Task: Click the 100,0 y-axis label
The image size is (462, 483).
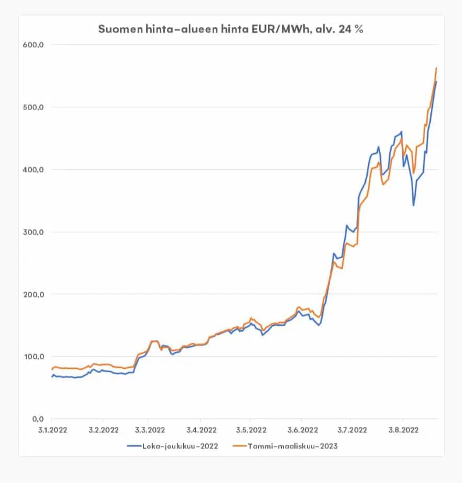Action: [33, 357]
